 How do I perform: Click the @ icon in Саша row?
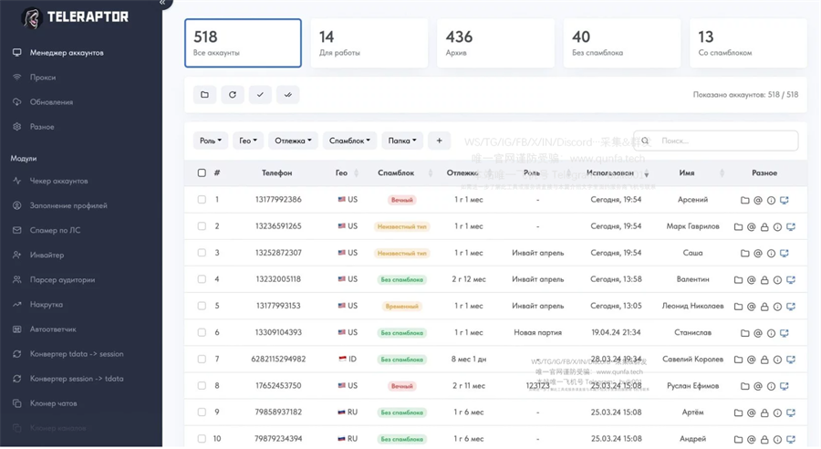coord(758,254)
